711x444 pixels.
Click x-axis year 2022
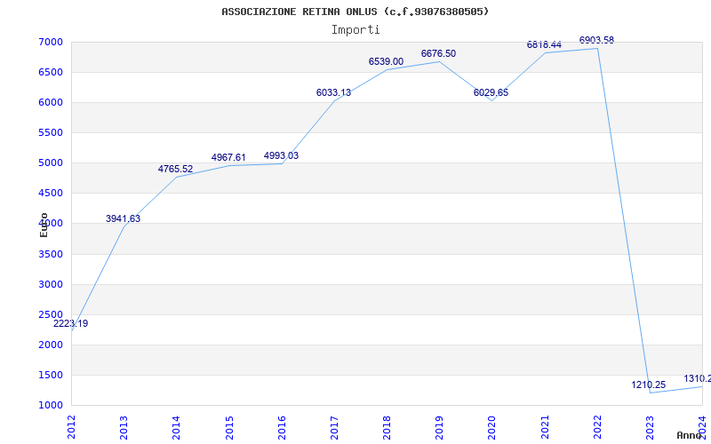pos(597,427)
